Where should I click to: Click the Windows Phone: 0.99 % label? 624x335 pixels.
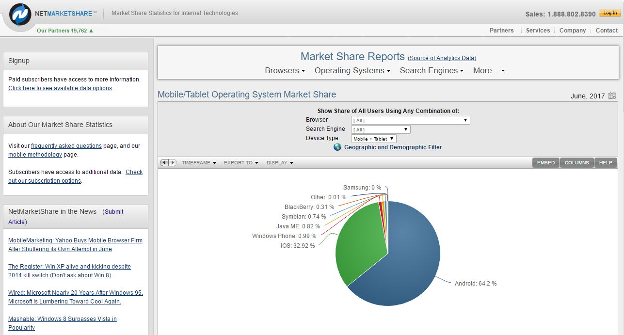[x=284, y=236]
